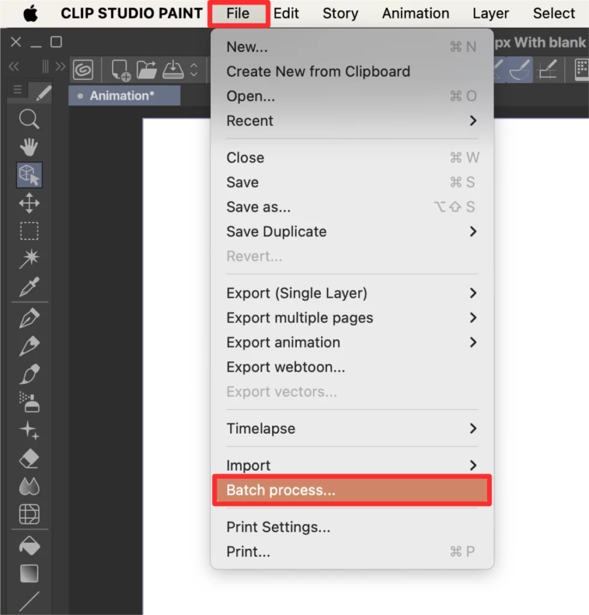Image resolution: width=589 pixels, height=615 pixels.
Task: Click the sub tool brush icon tab
Action: pyautogui.click(x=43, y=93)
